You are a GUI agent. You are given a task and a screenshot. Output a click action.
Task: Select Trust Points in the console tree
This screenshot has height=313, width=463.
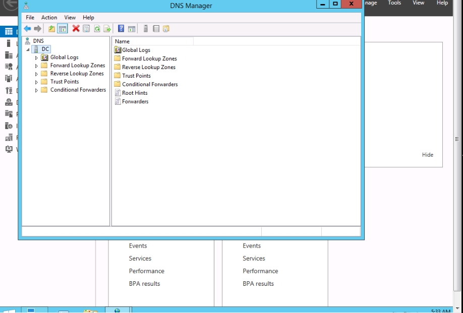65,82
